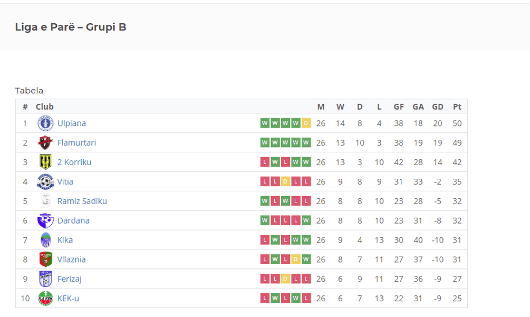The width and height of the screenshot is (530, 317).
Task: Click the Kika club crest
Action: point(45,240)
